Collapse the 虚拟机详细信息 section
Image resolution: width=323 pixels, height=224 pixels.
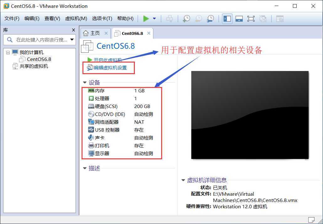click(x=183, y=180)
